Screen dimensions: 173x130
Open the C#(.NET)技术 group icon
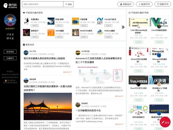click(x=100, y=21)
